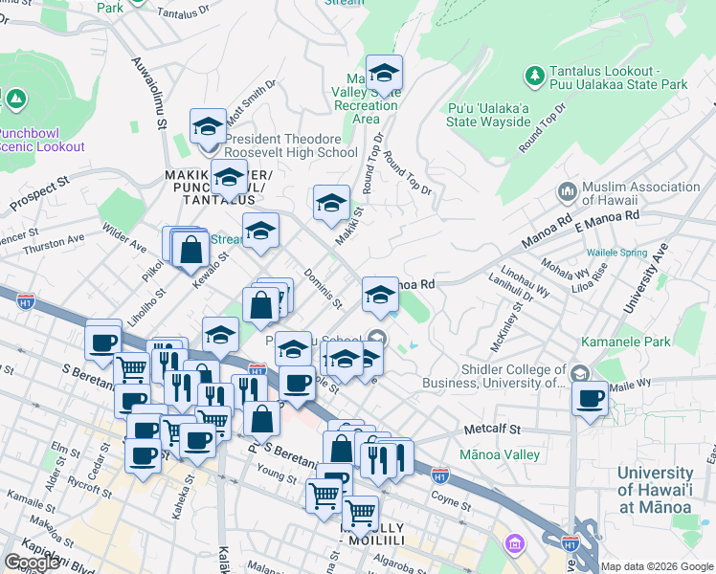
Task: Open the Google logo link
Action: [x=32, y=563]
